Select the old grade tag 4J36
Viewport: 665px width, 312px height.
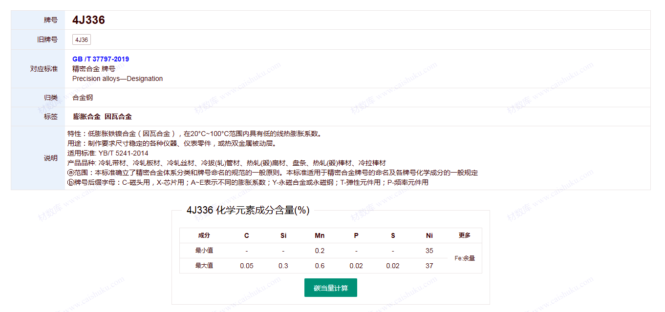pos(82,40)
